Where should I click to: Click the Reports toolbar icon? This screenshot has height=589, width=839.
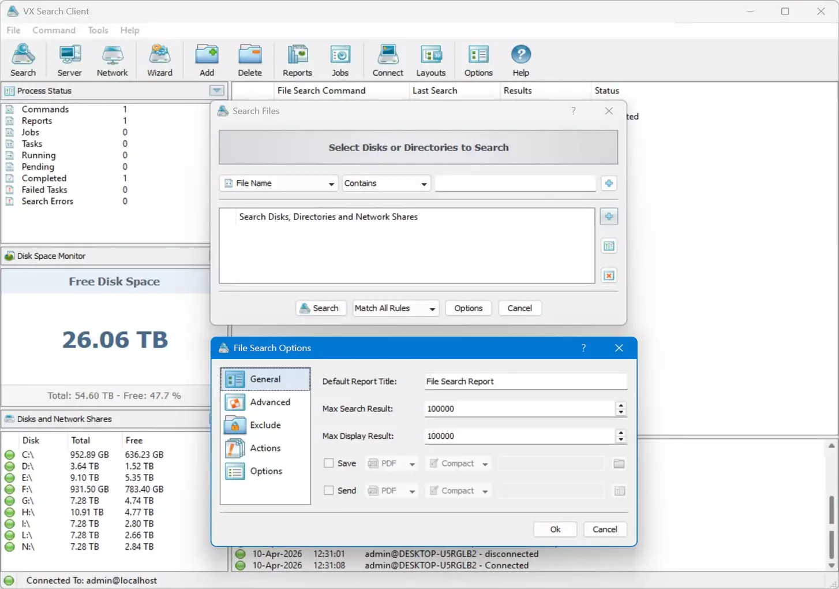[297, 60]
